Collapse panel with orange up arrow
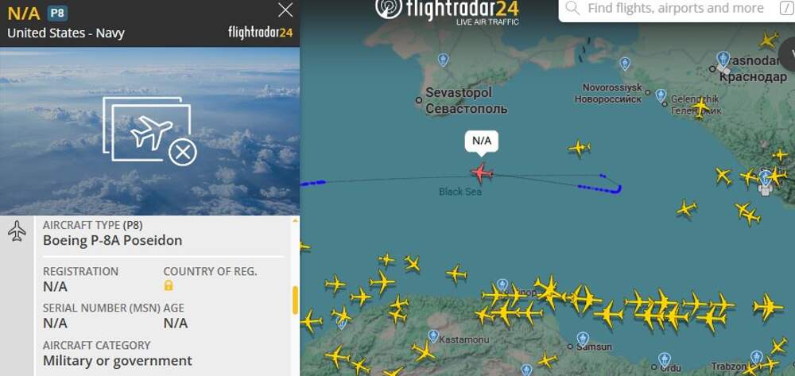This screenshot has height=376, width=795. [x=295, y=221]
